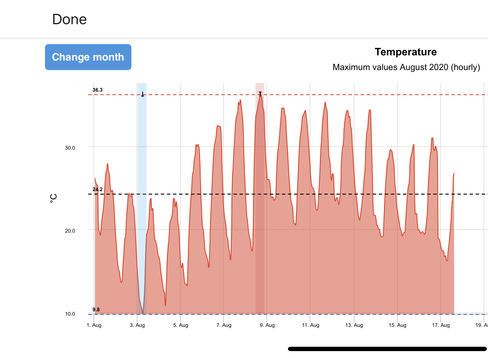
Task: Click the 13. Aug axis label
Action: (354, 325)
